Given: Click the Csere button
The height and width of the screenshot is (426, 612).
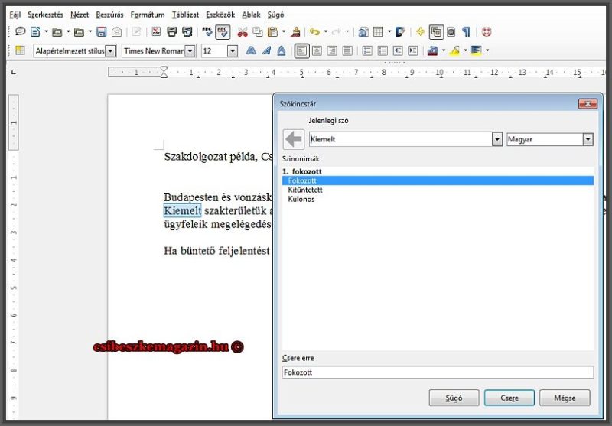Looking at the screenshot, I should pyautogui.click(x=509, y=398).
